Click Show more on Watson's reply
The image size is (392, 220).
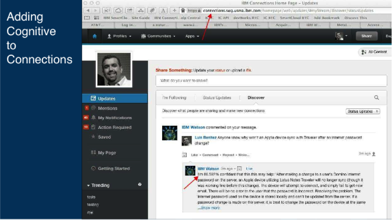pyautogui.click(x=210, y=208)
